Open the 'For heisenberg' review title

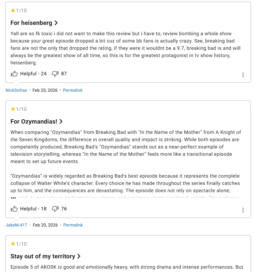(34, 23)
